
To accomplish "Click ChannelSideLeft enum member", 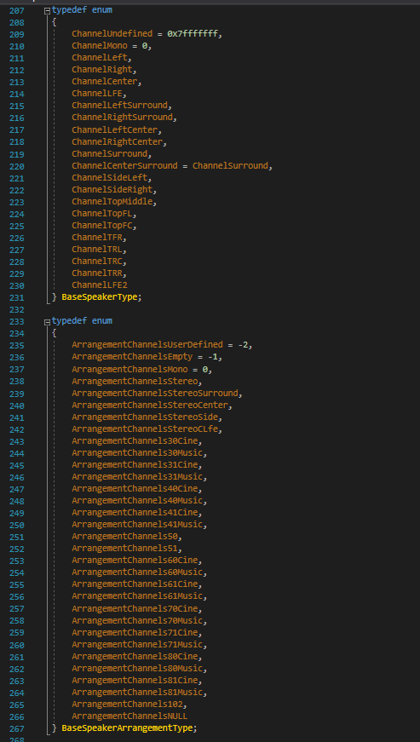I will click(x=109, y=177).
